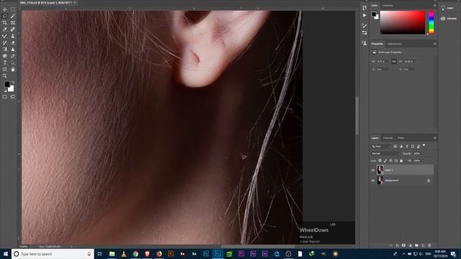Hide the Background layer
461x259 pixels.
[373, 181]
